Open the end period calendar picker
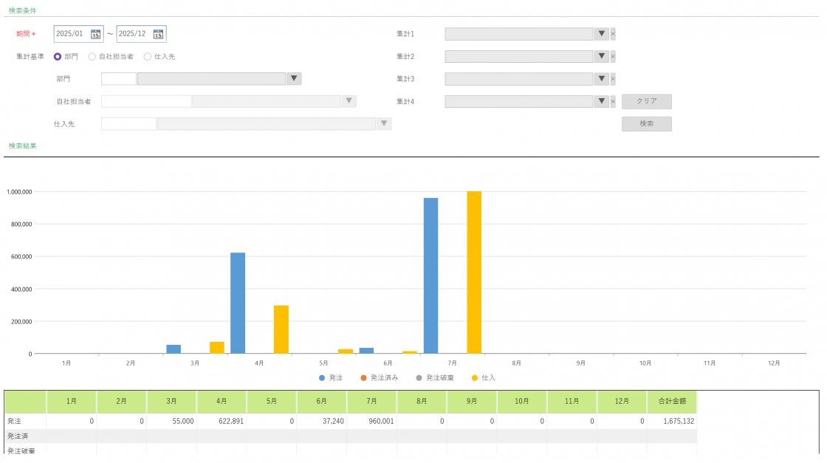827x463 pixels. click(158, 34)
